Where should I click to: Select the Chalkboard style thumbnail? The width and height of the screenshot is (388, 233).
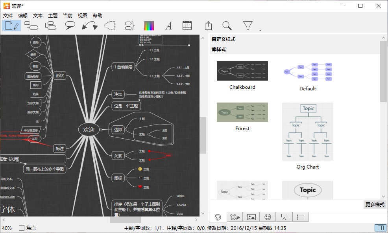[x=242, y=71]
